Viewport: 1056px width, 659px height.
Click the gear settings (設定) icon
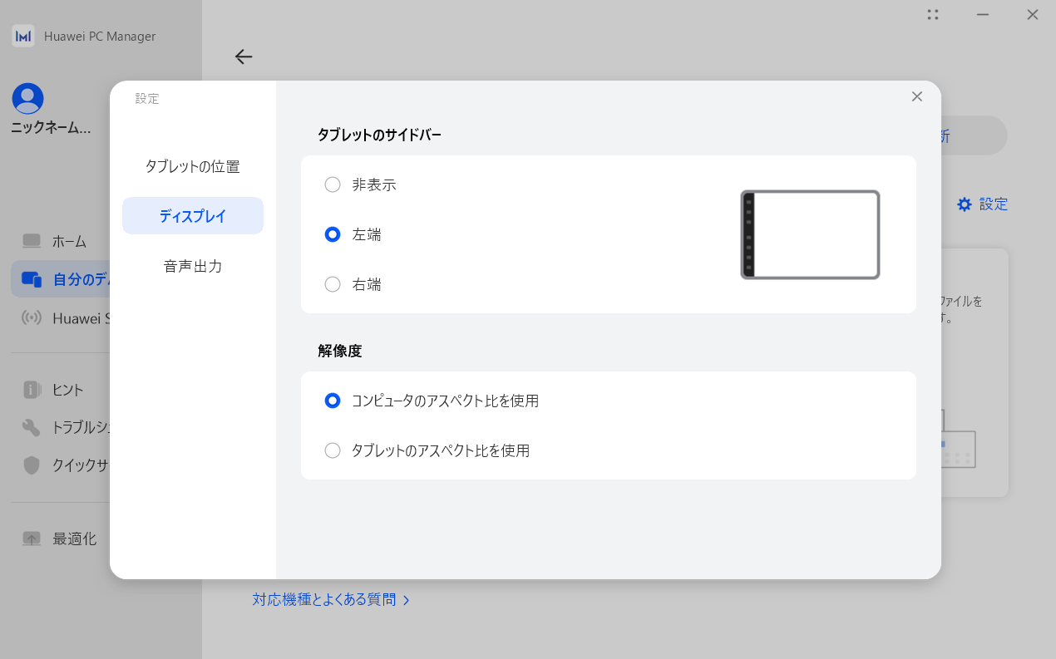(x=965, y=204)
